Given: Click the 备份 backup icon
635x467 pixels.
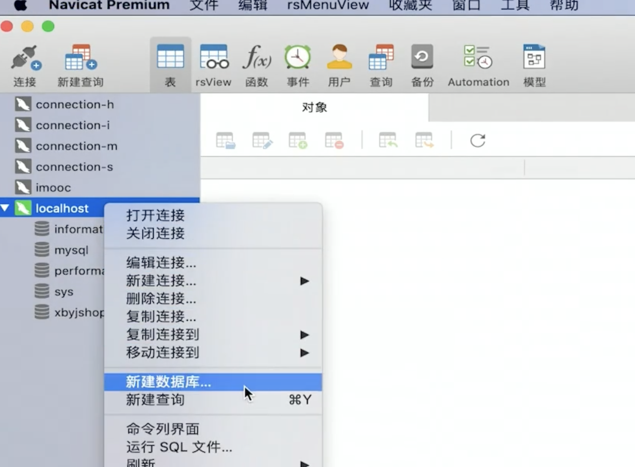Looking at the screenshot, I should tap(422, 57).
